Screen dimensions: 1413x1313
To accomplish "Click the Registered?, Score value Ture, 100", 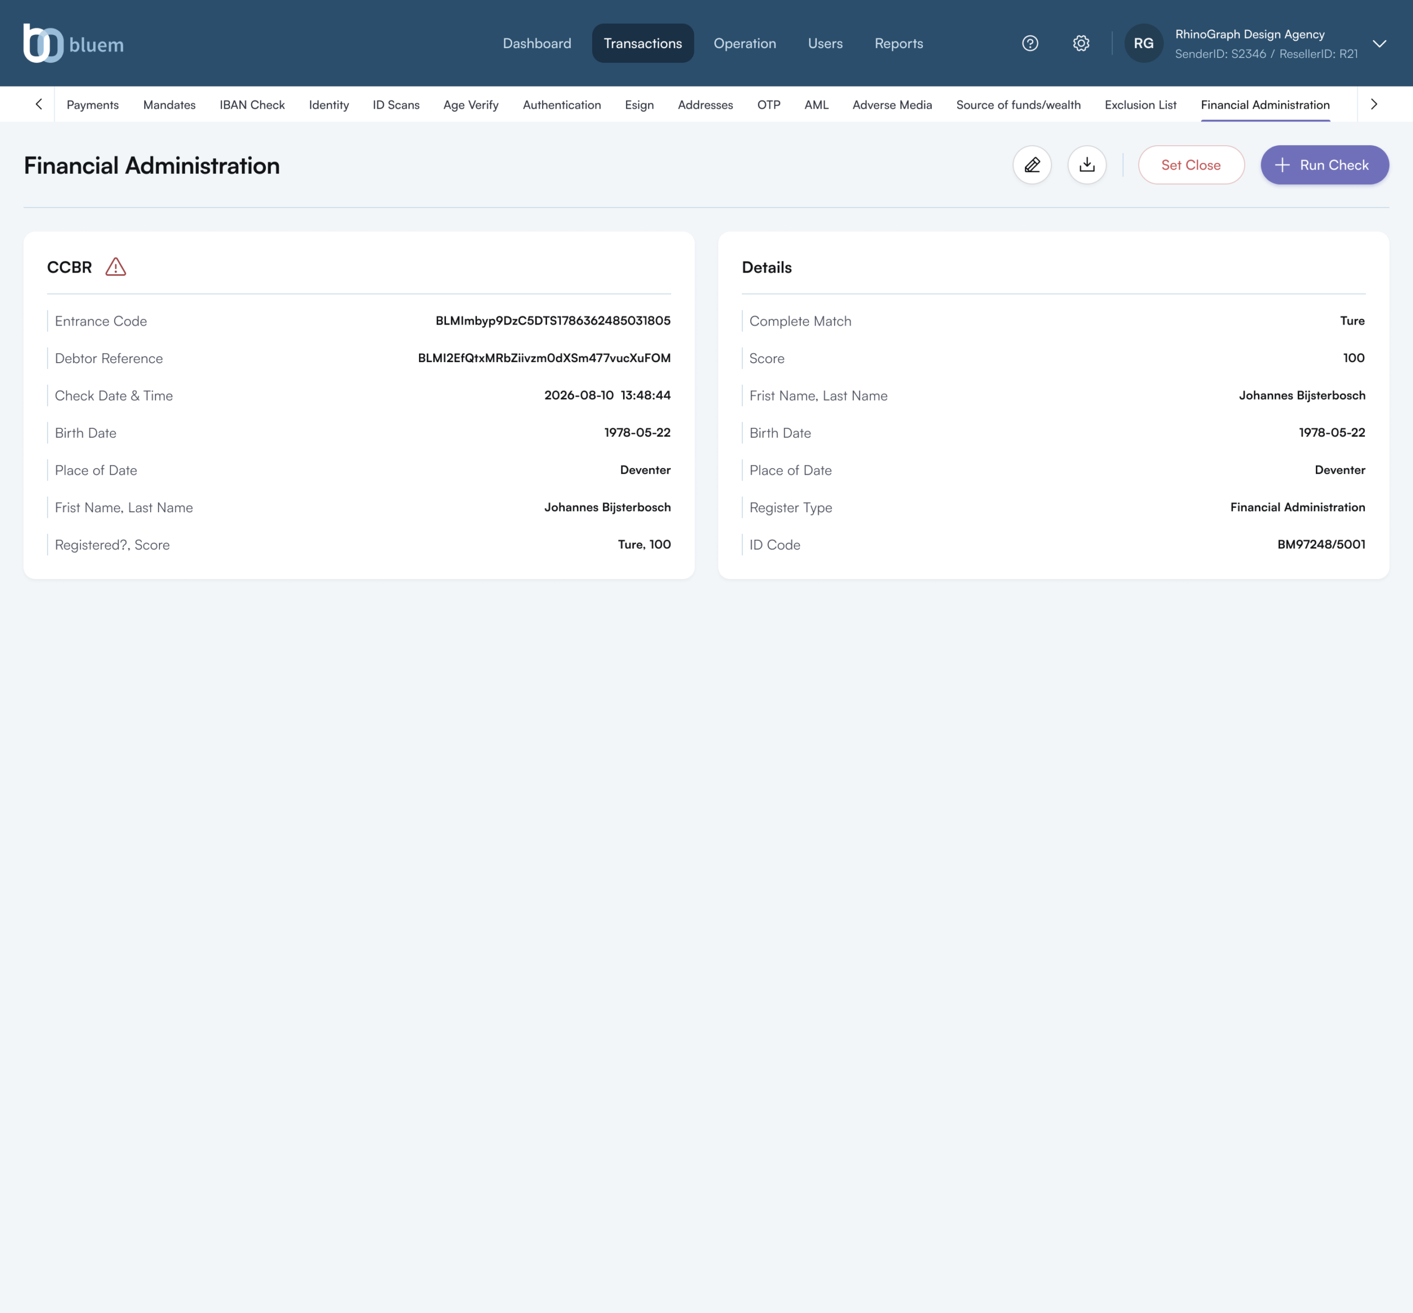I will pos(644,544).
